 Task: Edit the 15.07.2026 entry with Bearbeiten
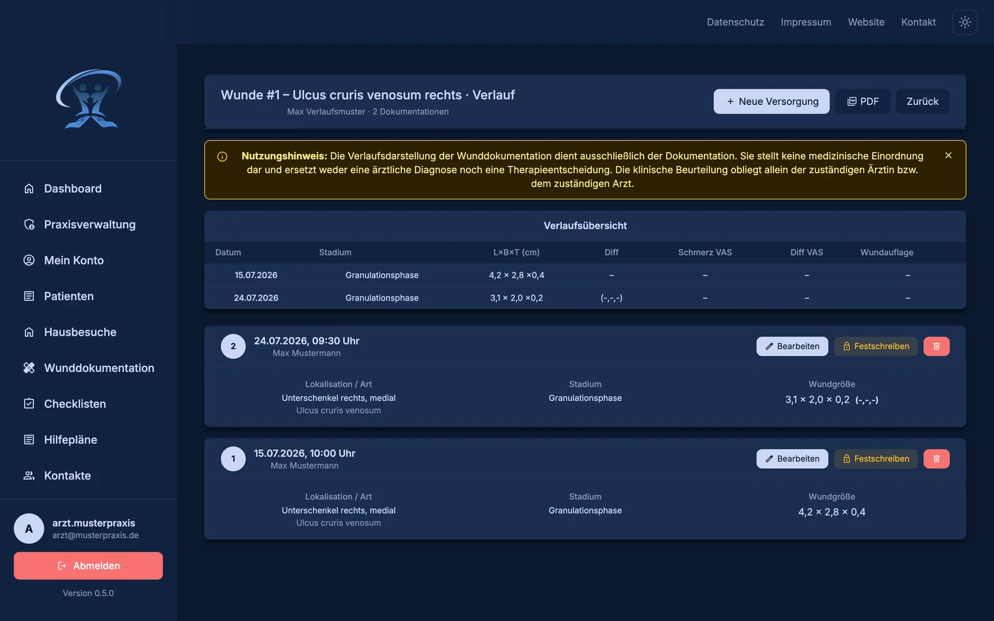(x=792, y=459)
